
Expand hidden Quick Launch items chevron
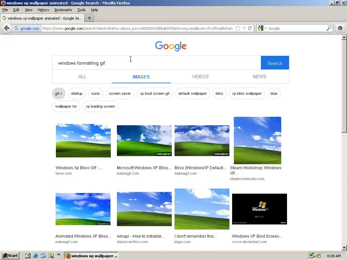coord(58,255)
